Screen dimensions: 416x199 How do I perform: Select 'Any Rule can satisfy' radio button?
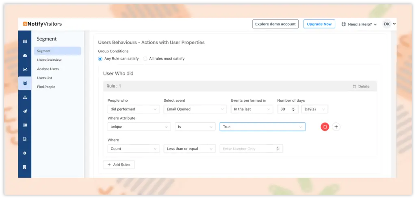100,59
